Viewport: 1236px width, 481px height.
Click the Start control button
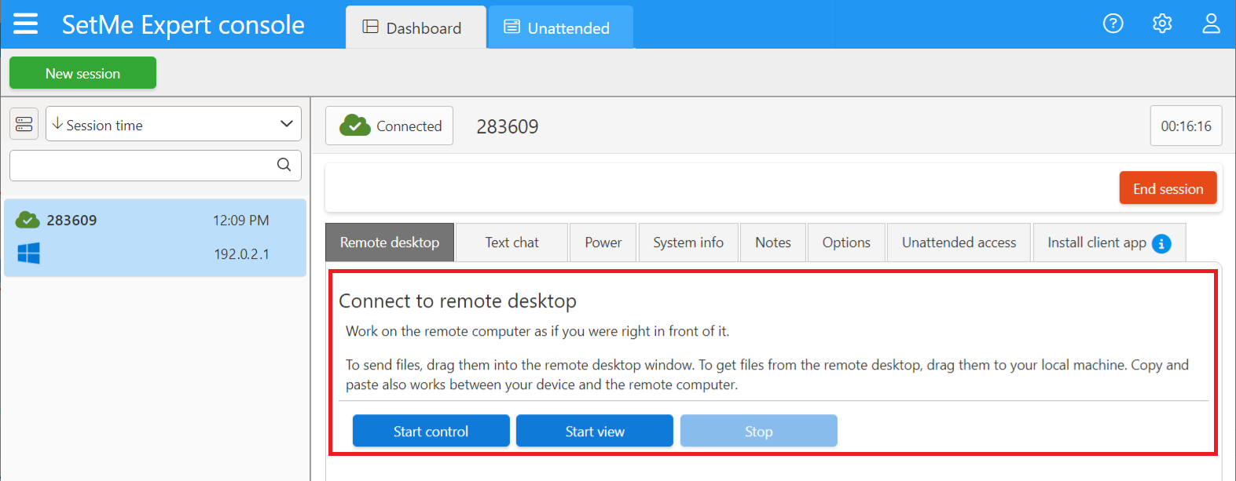(x=431, y=431)
